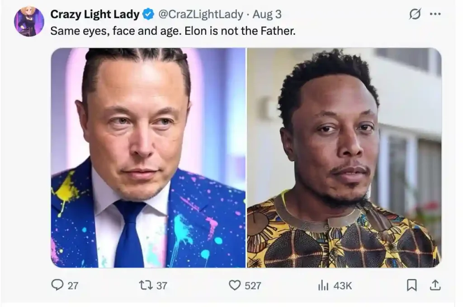Open left photo of man in paint-splattered suit
The height and width of the screenshot is (307, 463).
click(x=148, y=158)
